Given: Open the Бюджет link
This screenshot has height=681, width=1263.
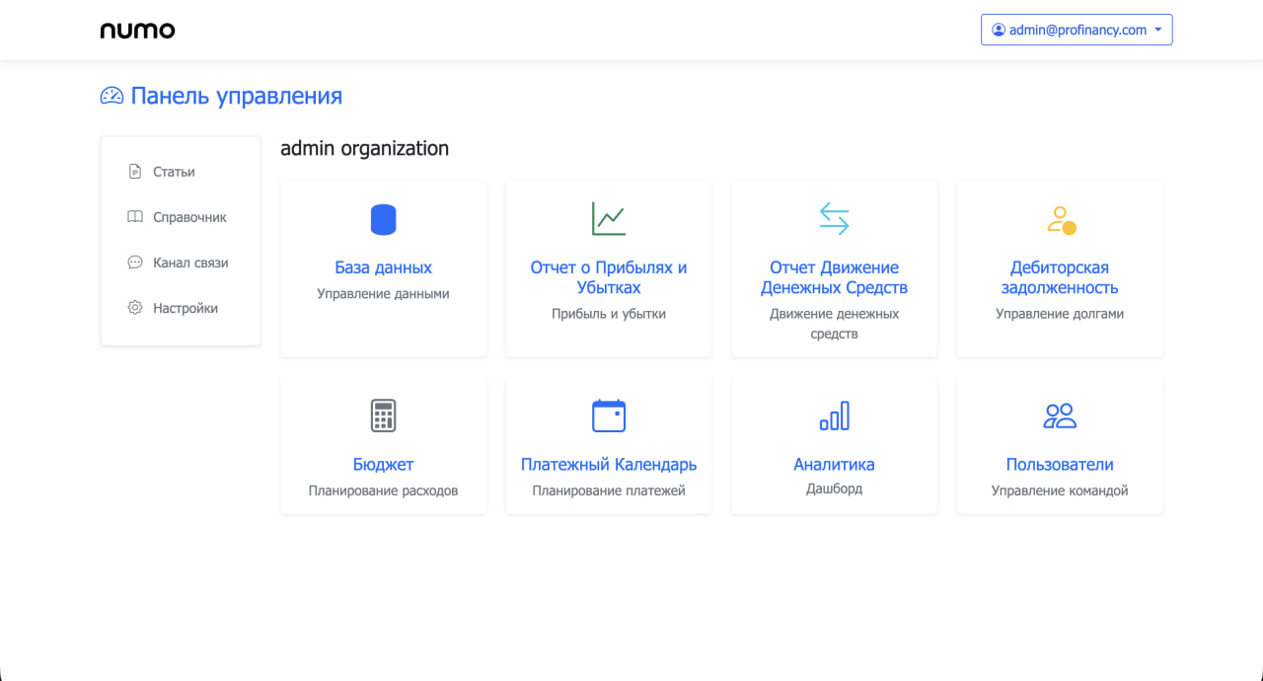Looking at the screenshot, I should pyautogui.click(x=383, y=464).
